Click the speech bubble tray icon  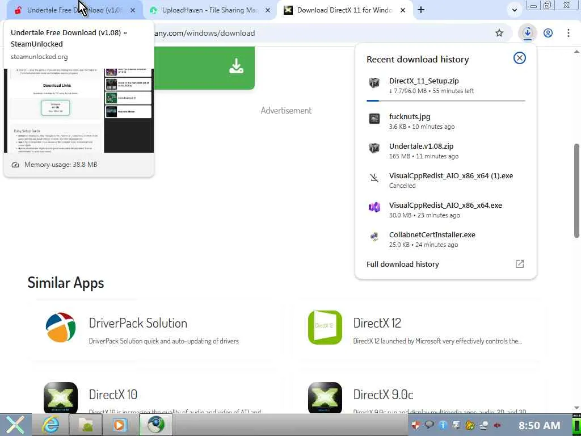click(x=430, y=425)
